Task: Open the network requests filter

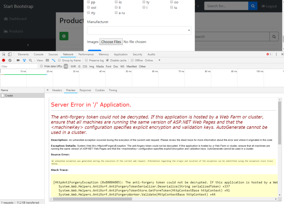Action: tap(24, 60)
